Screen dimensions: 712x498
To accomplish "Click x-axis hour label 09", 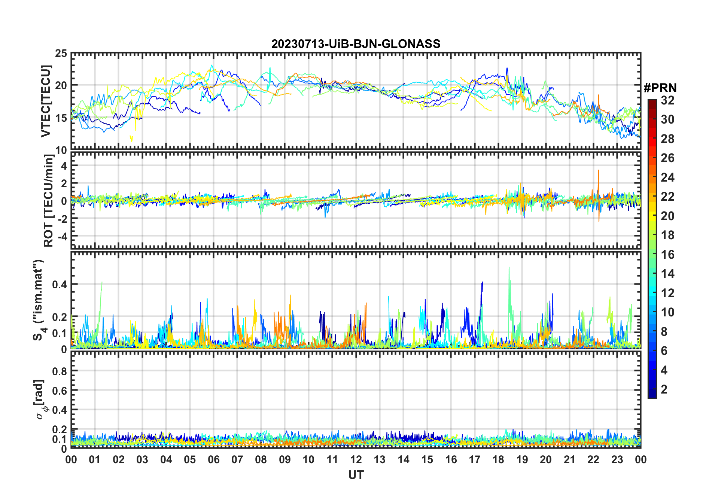I will [x=285, y=459].
